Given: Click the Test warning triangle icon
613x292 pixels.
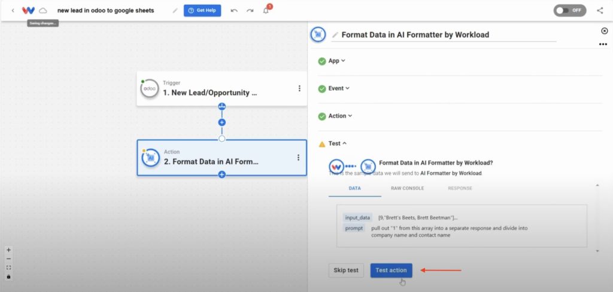Looking at the screenshot, I should (321, 144).
